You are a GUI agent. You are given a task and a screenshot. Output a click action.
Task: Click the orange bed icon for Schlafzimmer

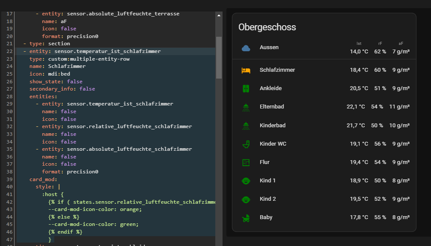coord(246,70)
